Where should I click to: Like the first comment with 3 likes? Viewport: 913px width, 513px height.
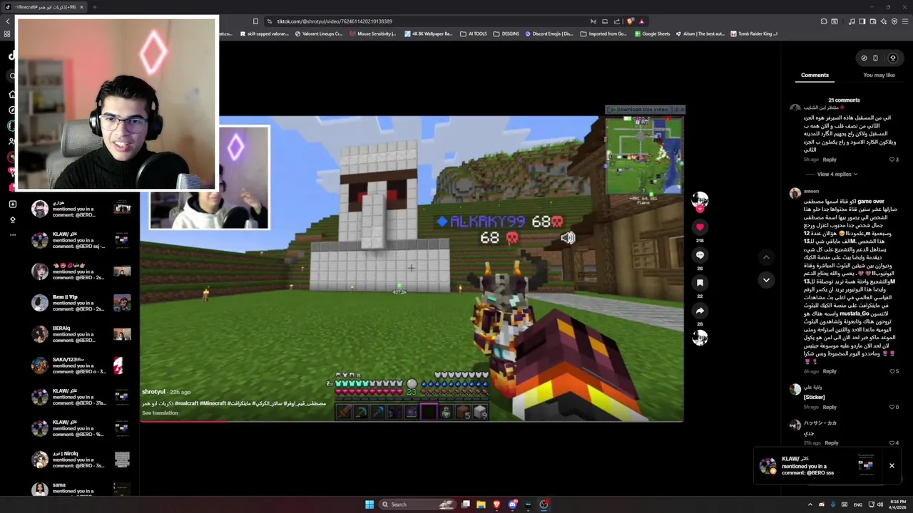coord(891,160)
